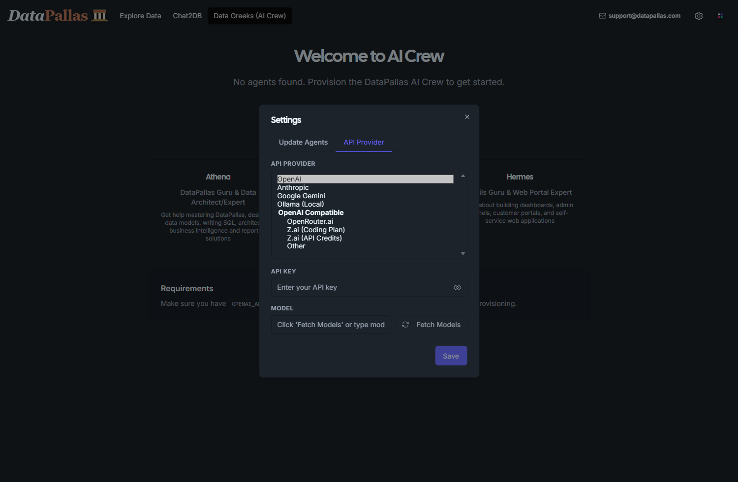Open Explore Data page
The image size is (738, 482).
140,16
